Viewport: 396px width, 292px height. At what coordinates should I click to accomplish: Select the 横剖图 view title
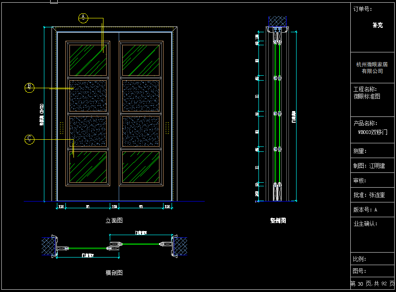tap(114, 272)
